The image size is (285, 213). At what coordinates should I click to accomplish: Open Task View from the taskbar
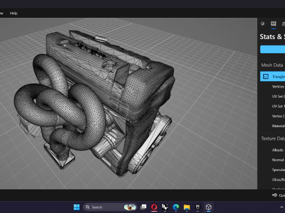143,207
